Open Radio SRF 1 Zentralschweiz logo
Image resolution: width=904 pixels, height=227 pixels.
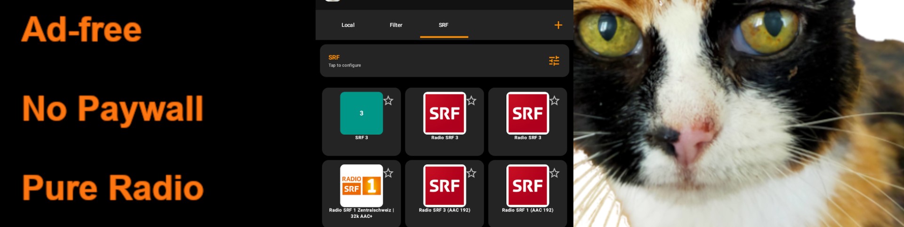tap(362, 186)
